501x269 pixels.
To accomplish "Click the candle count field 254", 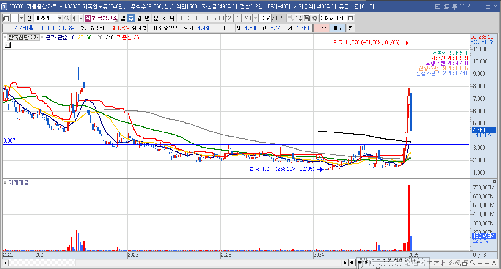I will tap(265, 19).
